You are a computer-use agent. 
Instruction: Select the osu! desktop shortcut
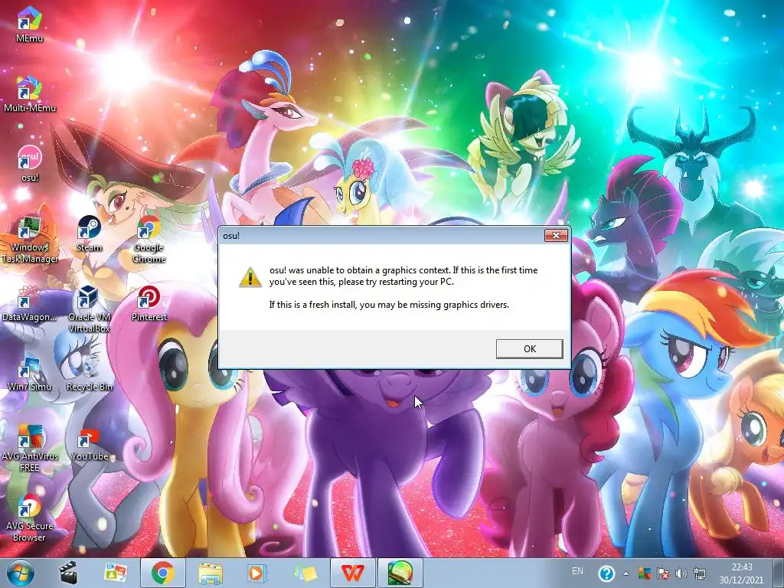[x=30, y=164]
